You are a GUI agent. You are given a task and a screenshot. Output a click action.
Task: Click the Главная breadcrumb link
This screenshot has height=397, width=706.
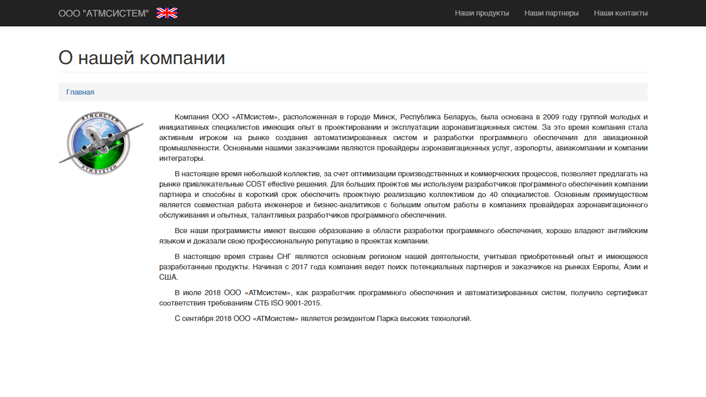pos(80,92)
